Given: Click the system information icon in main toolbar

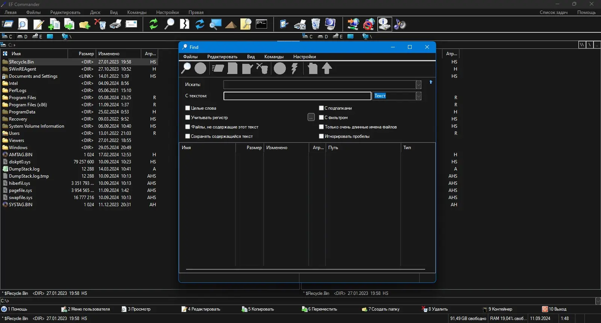Looking at the screenshot, I should pyautogui.click(x=385, y=24).
